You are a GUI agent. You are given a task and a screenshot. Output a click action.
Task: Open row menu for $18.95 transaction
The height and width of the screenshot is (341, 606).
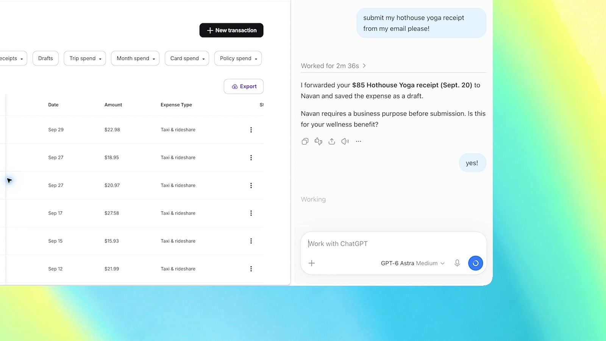point(251,158)
